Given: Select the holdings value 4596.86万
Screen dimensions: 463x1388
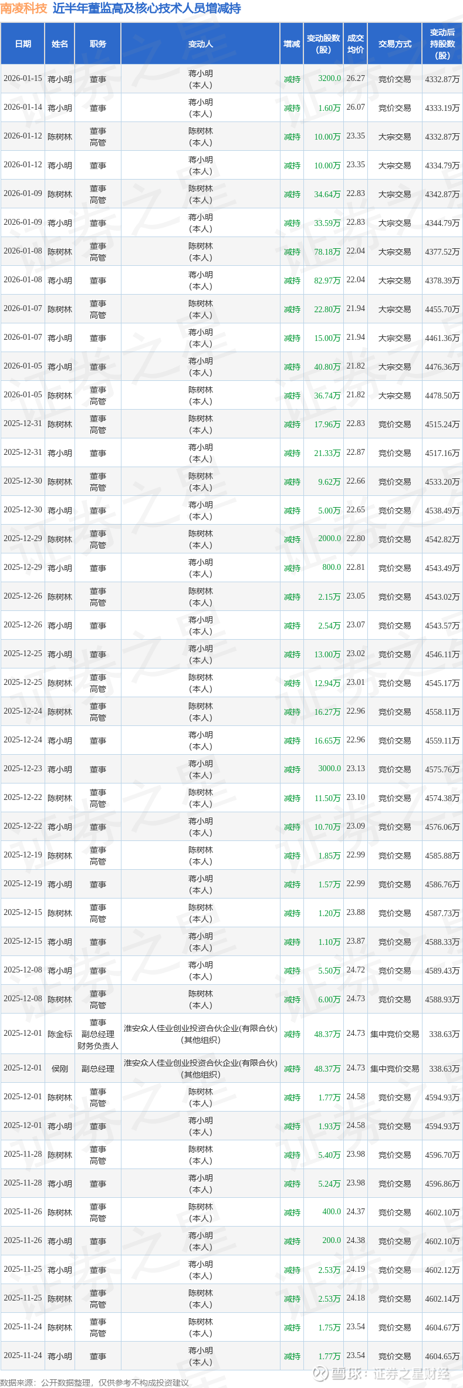Looking at the screenshot, I should tap(442, 1184).
